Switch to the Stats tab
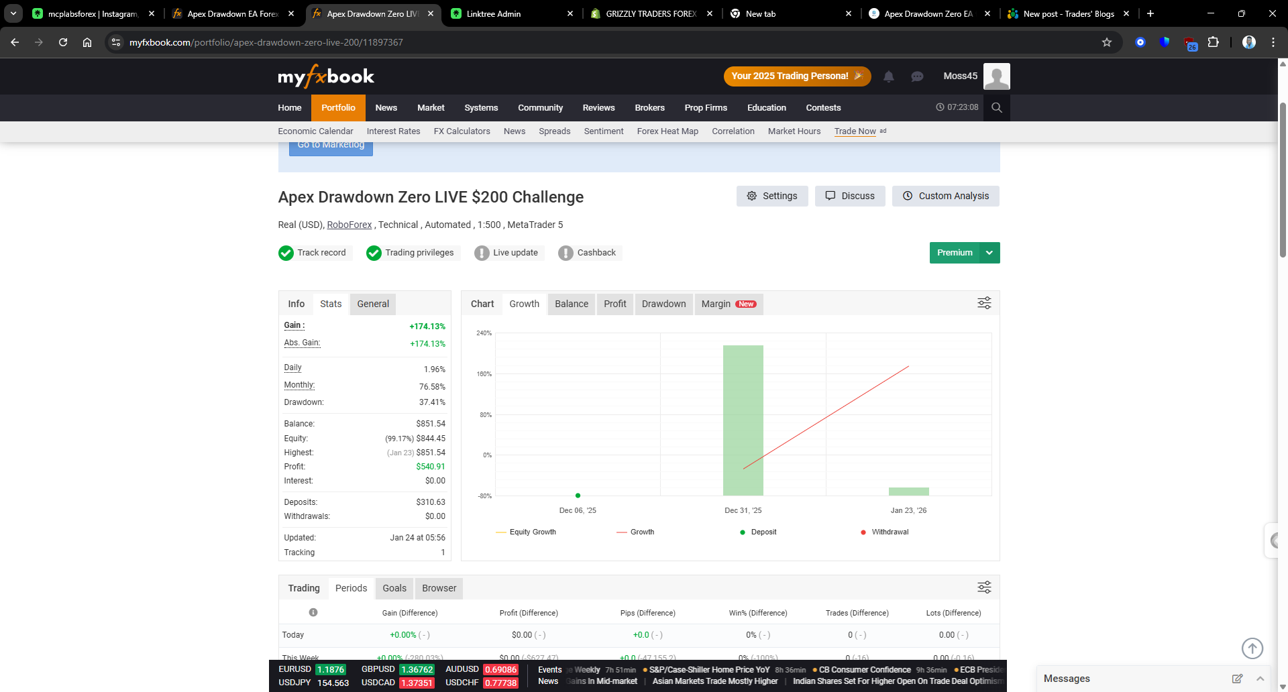Viewport: 1288px width, 692px height. (x=331, y=304)
